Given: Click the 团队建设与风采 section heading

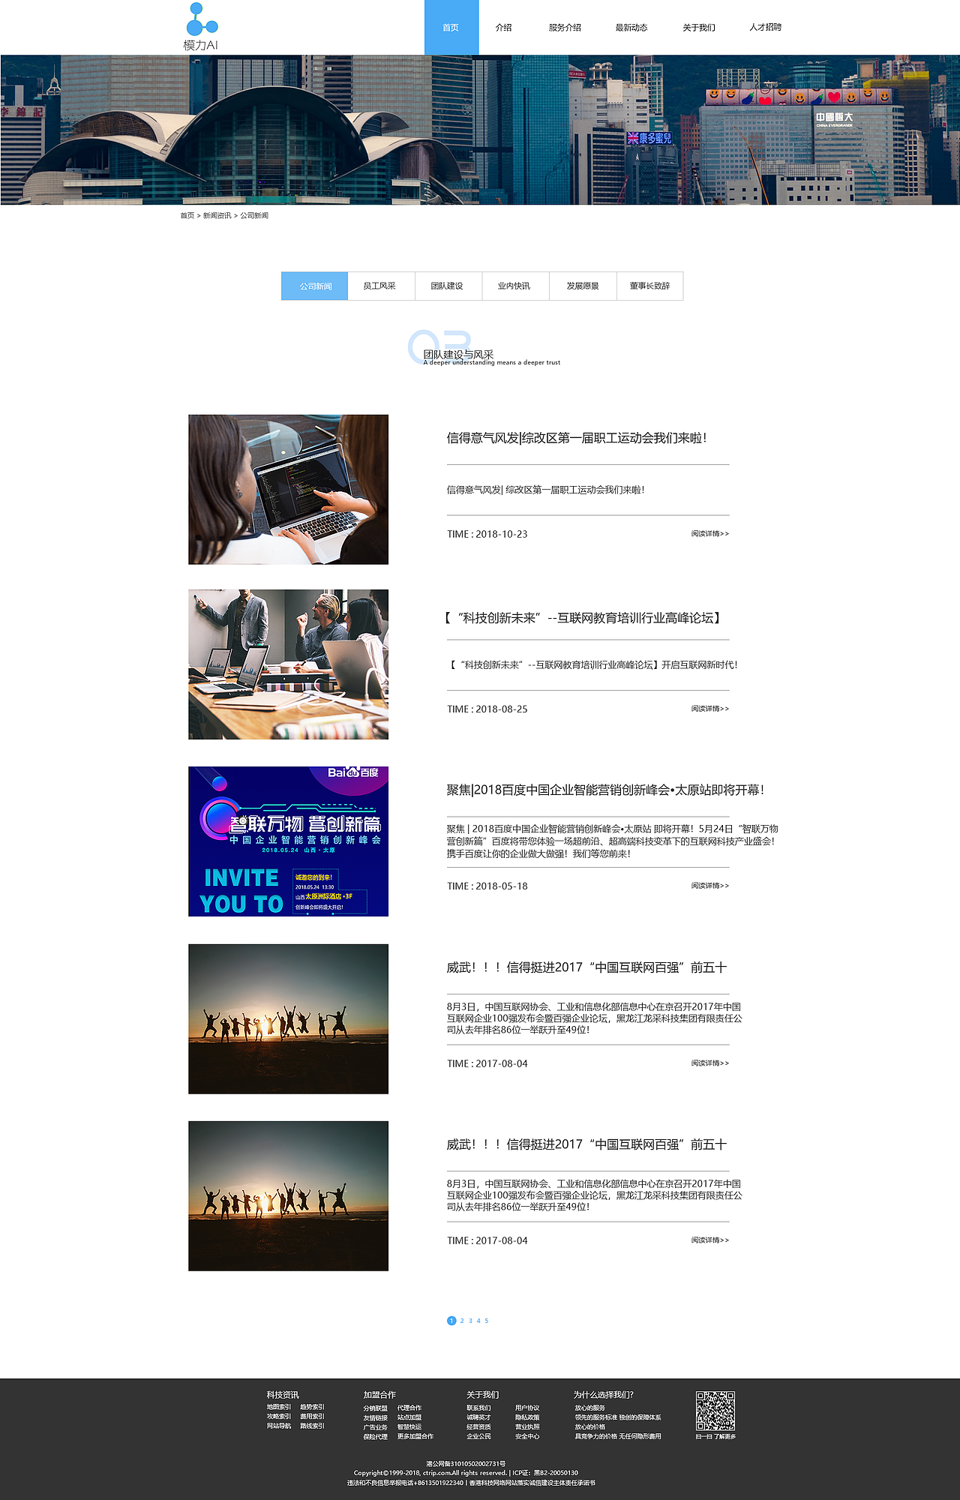Looking at the screenshot, I should tap(458, 354).
